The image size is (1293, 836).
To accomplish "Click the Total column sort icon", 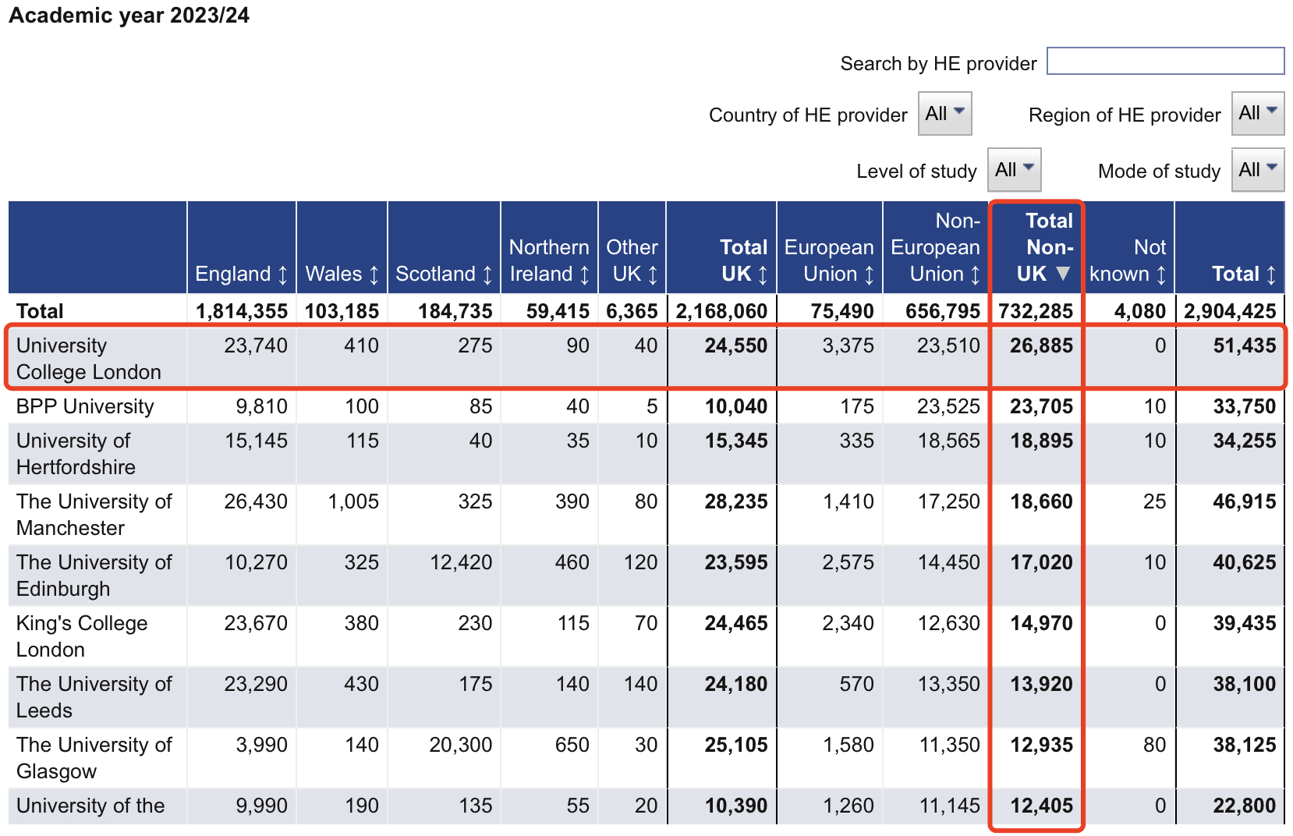I will coord(1271,275).
